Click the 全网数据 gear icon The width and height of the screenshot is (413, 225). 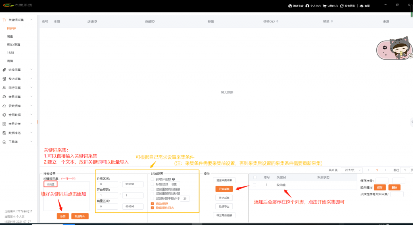point(4,115)
